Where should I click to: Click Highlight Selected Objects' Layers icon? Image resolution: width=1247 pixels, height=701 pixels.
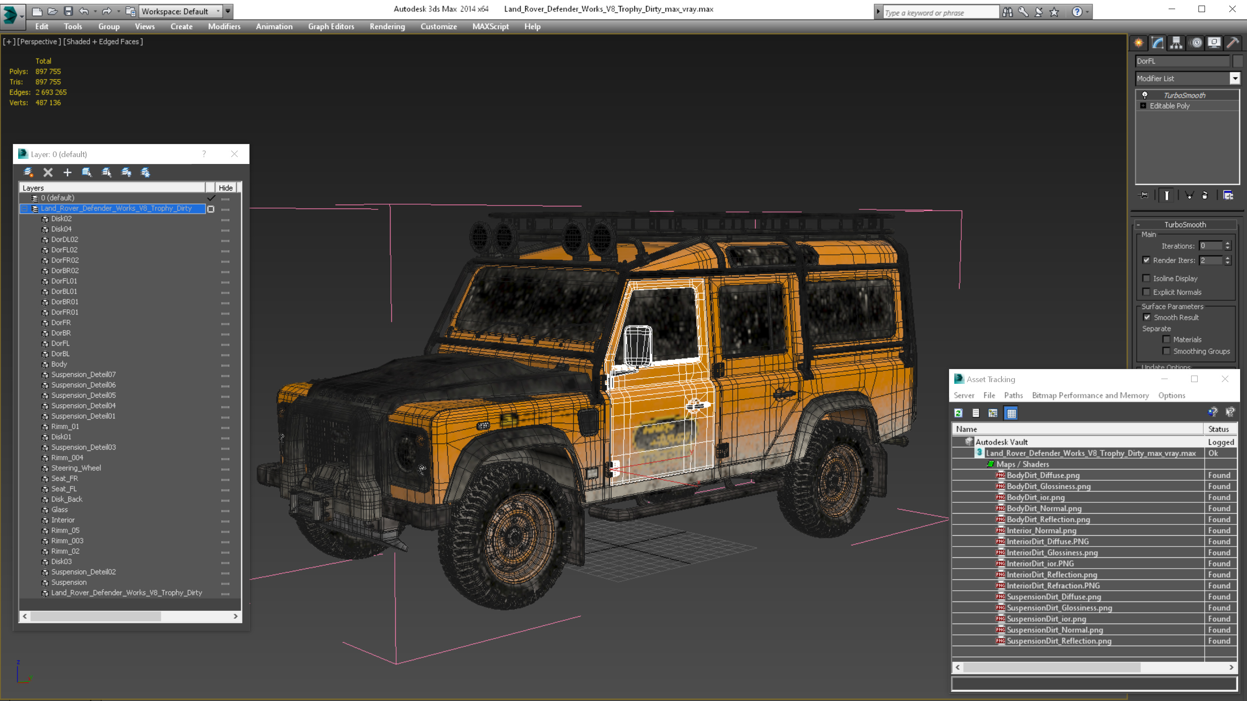[x=107, y=172]
